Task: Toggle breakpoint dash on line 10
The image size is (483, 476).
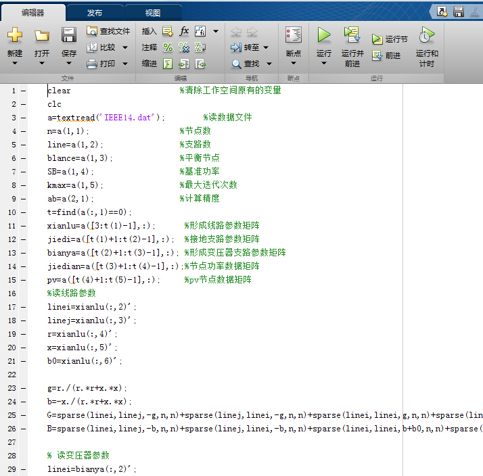Action: 24,212
